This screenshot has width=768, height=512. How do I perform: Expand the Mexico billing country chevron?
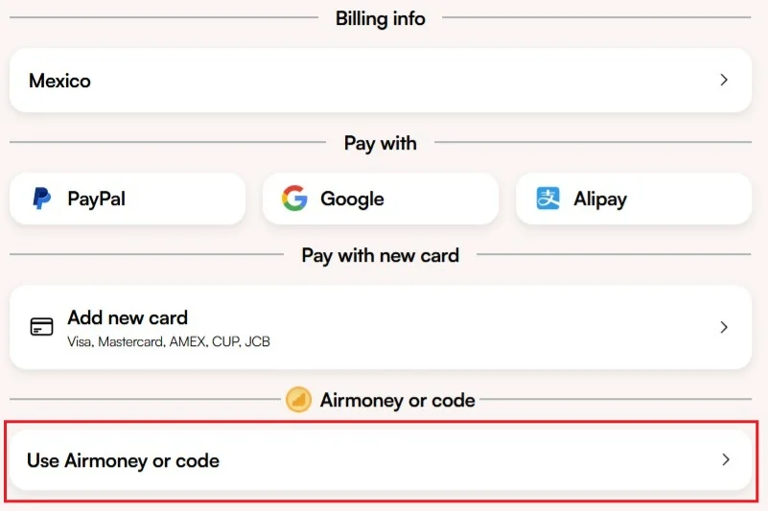coord(725,81)
